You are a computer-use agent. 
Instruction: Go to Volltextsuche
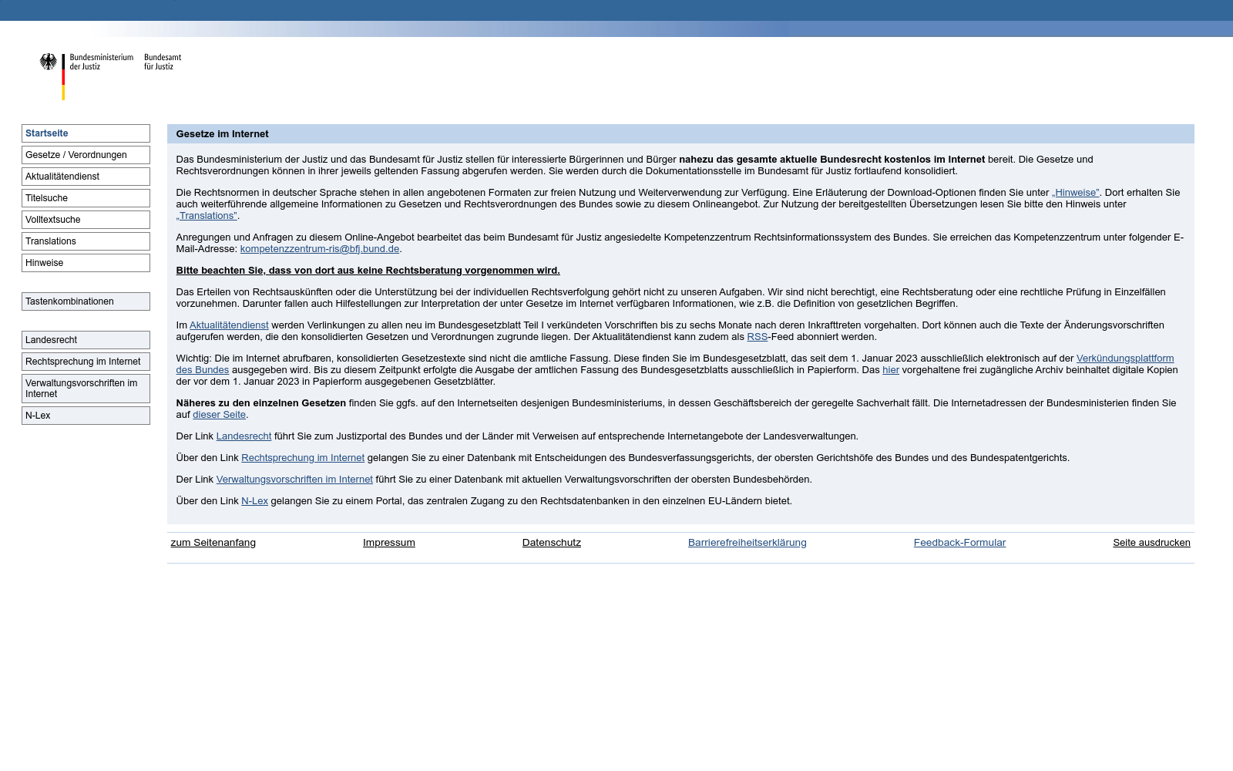point(86,220)
